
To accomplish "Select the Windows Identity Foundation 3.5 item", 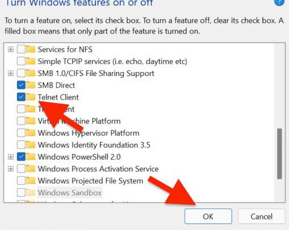I will click(94, 145).
